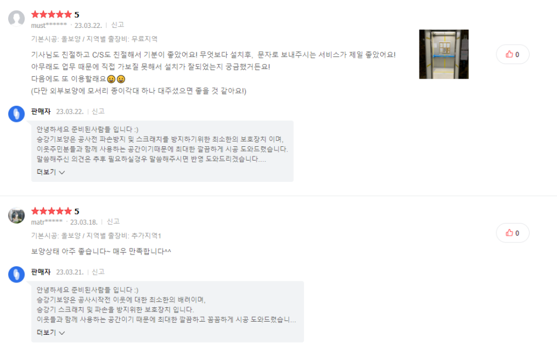Click five-star rating on first review
Viewport: 557px width, 349px height.
tap(52, 14)
